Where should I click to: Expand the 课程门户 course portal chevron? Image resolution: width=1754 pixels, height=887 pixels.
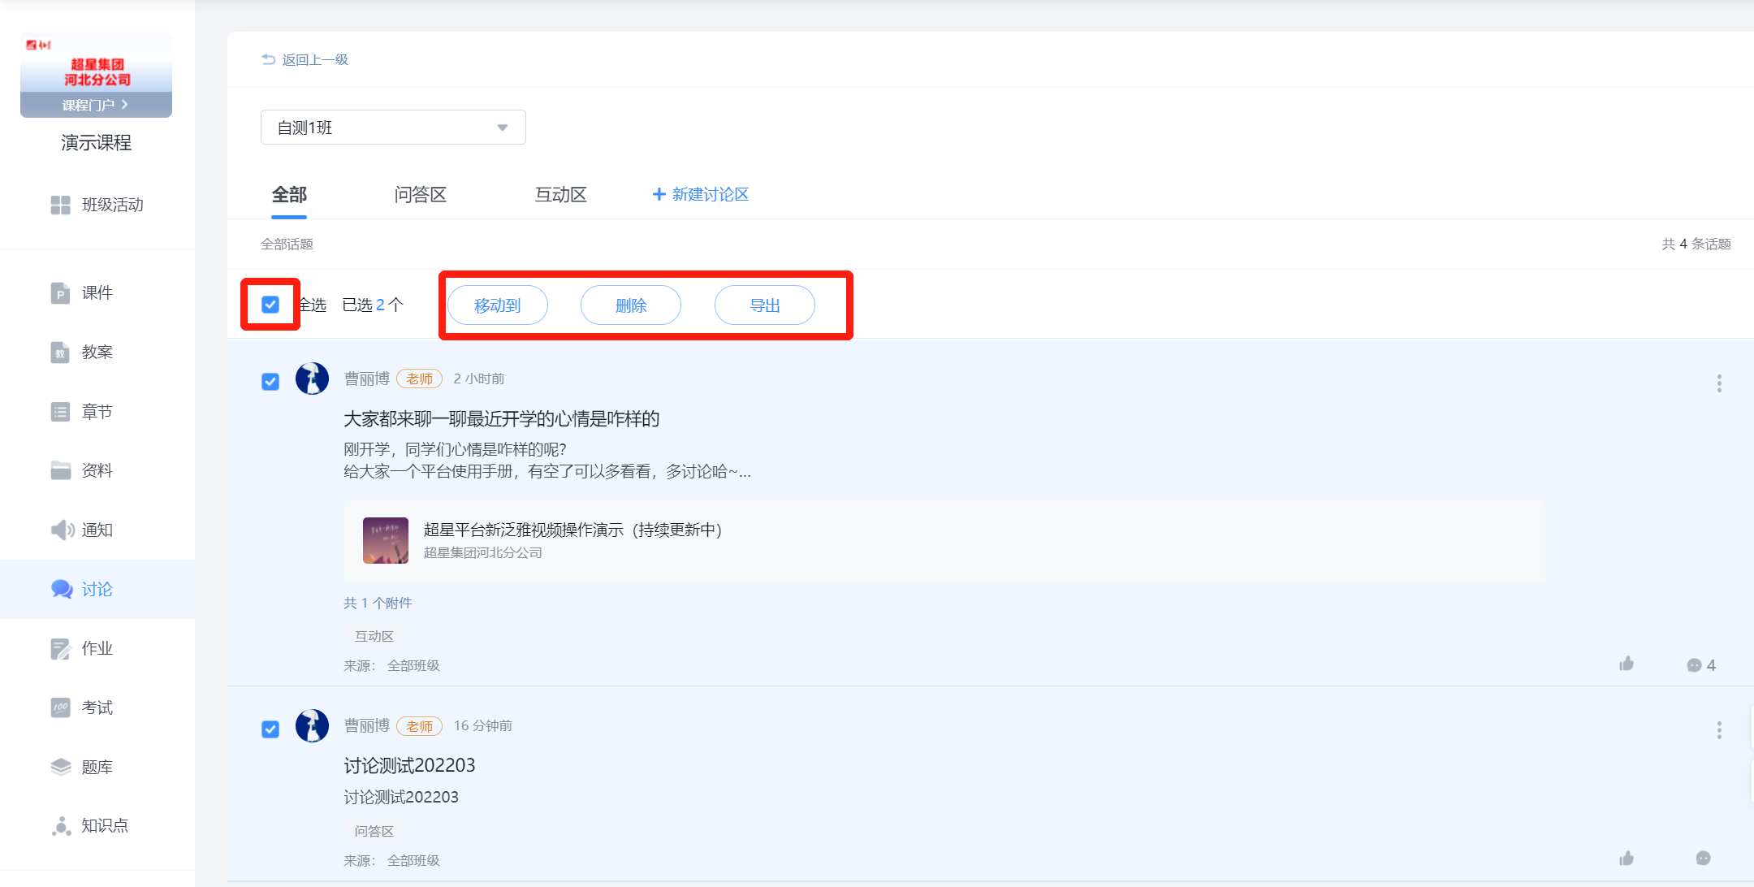coord(124,105)
